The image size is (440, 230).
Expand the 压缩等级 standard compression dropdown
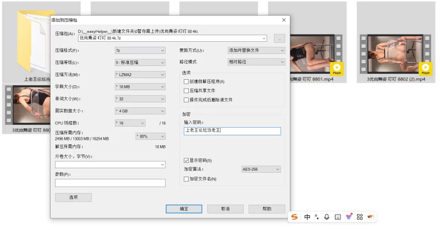coord(140,62)
